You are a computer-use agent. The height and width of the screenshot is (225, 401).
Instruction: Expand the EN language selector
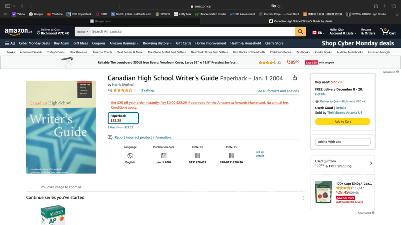tap(318, 33)
